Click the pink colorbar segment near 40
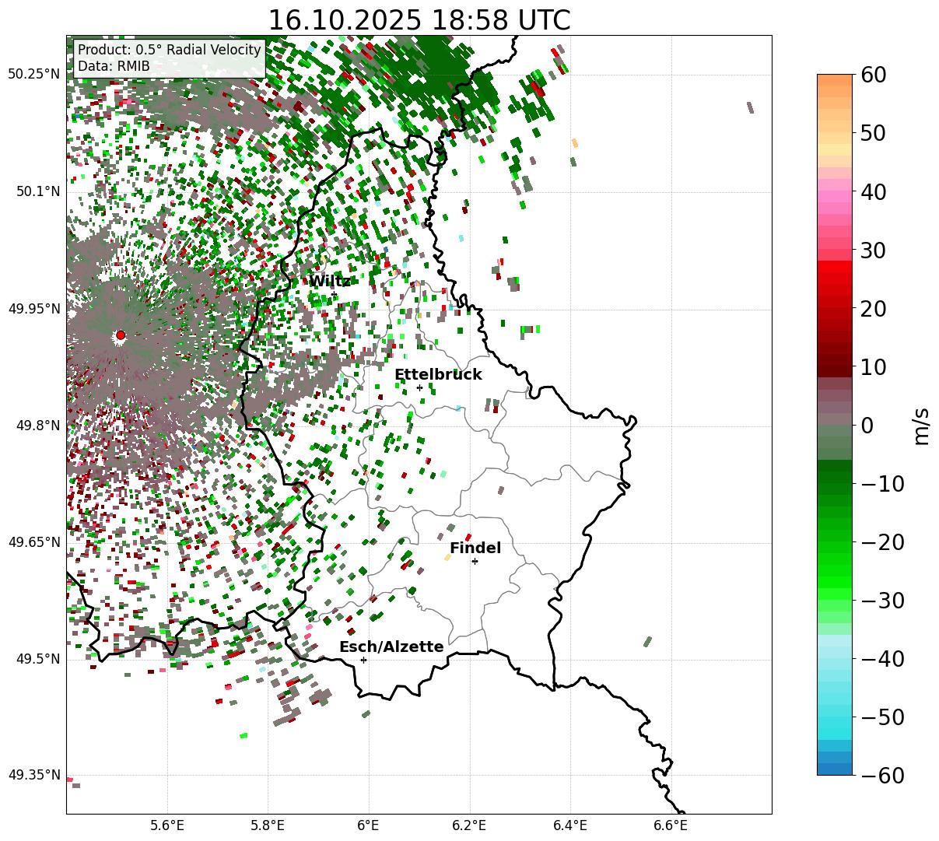This screenshot has width=939, height=841. pos(835,198)
